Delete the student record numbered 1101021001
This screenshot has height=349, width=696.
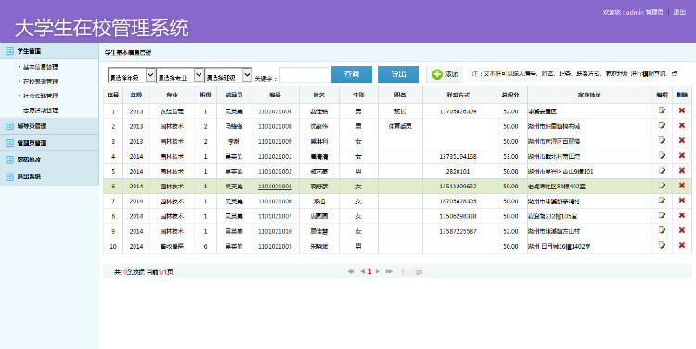(682, 155)
